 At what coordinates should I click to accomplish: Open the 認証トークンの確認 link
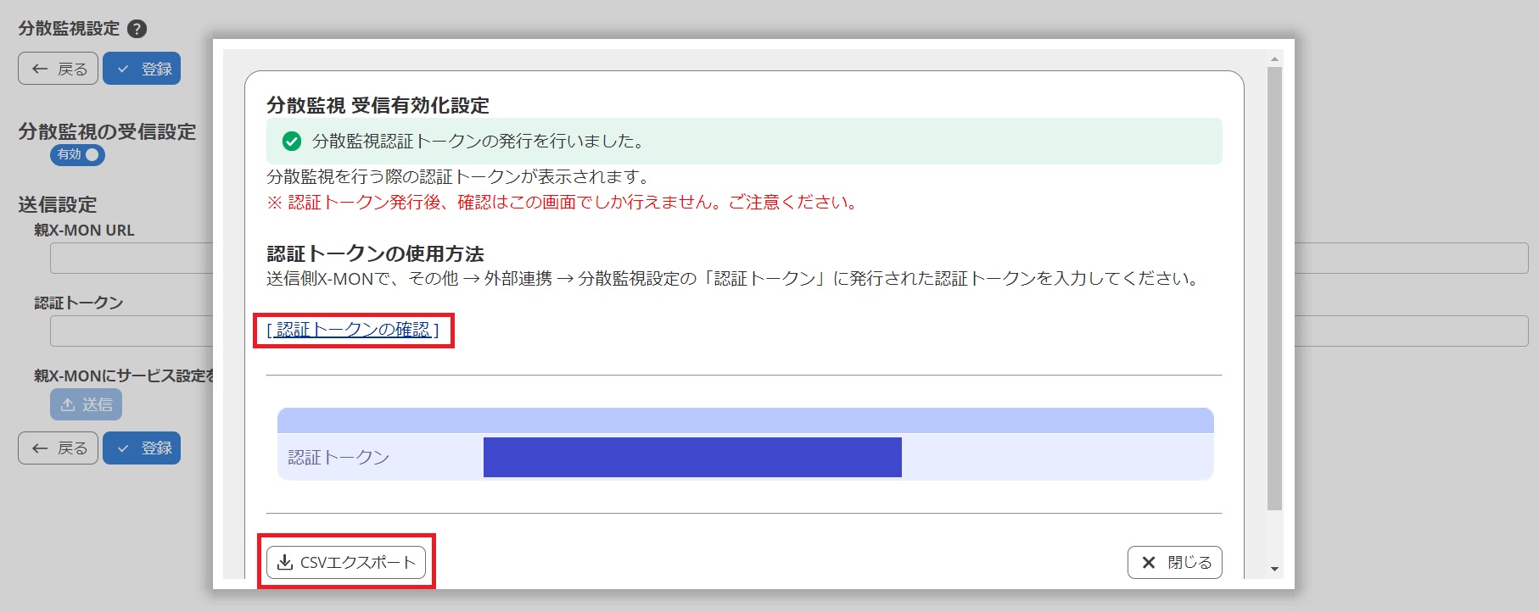click(353, 330)
